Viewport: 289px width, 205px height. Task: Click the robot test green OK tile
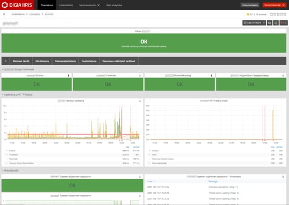(x=72, y=186)
